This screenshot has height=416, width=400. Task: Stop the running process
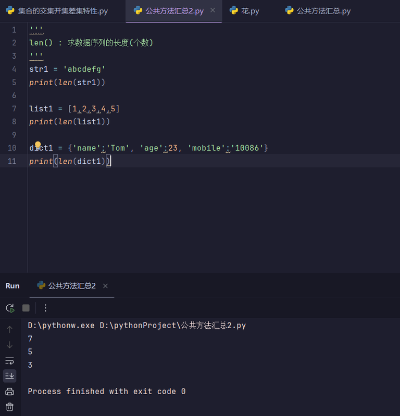pos(26,308)
